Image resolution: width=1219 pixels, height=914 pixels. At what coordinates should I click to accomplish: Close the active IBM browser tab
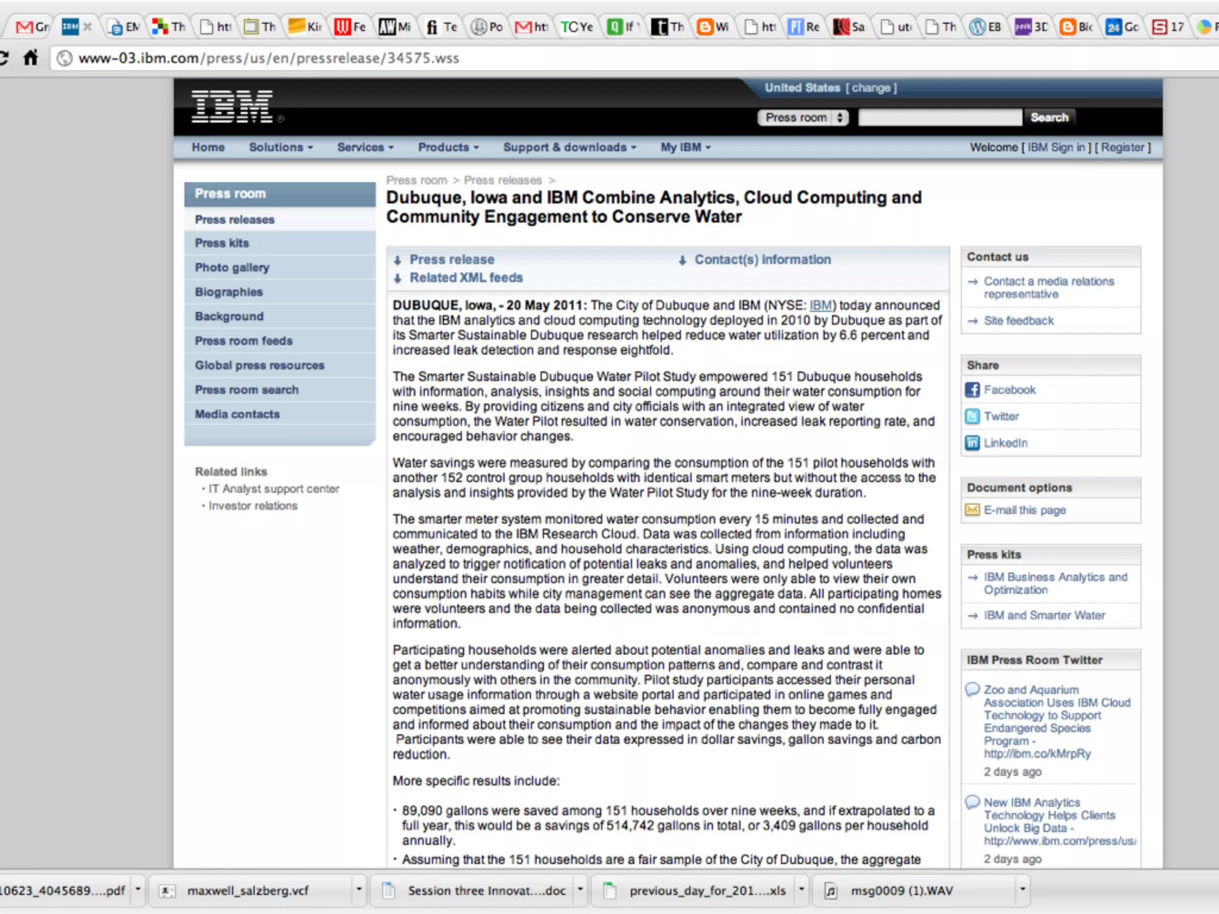tap(87, 27)
